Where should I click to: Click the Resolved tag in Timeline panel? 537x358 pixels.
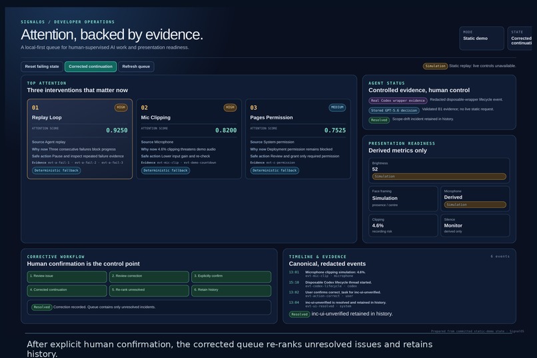pyautogui.click(x=299, y=314)
